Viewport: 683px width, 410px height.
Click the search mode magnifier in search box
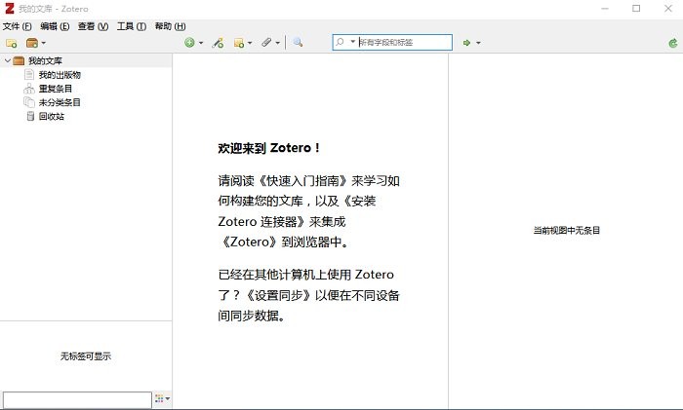341,42
